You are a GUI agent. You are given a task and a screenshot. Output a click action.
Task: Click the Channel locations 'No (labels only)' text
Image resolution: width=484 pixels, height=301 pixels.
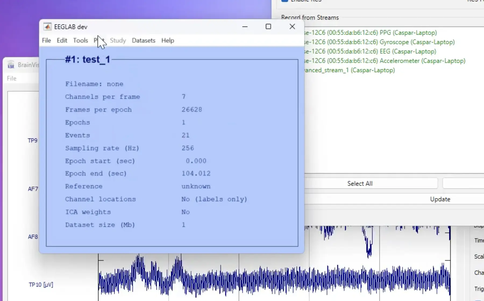click(x=214, y=199)
